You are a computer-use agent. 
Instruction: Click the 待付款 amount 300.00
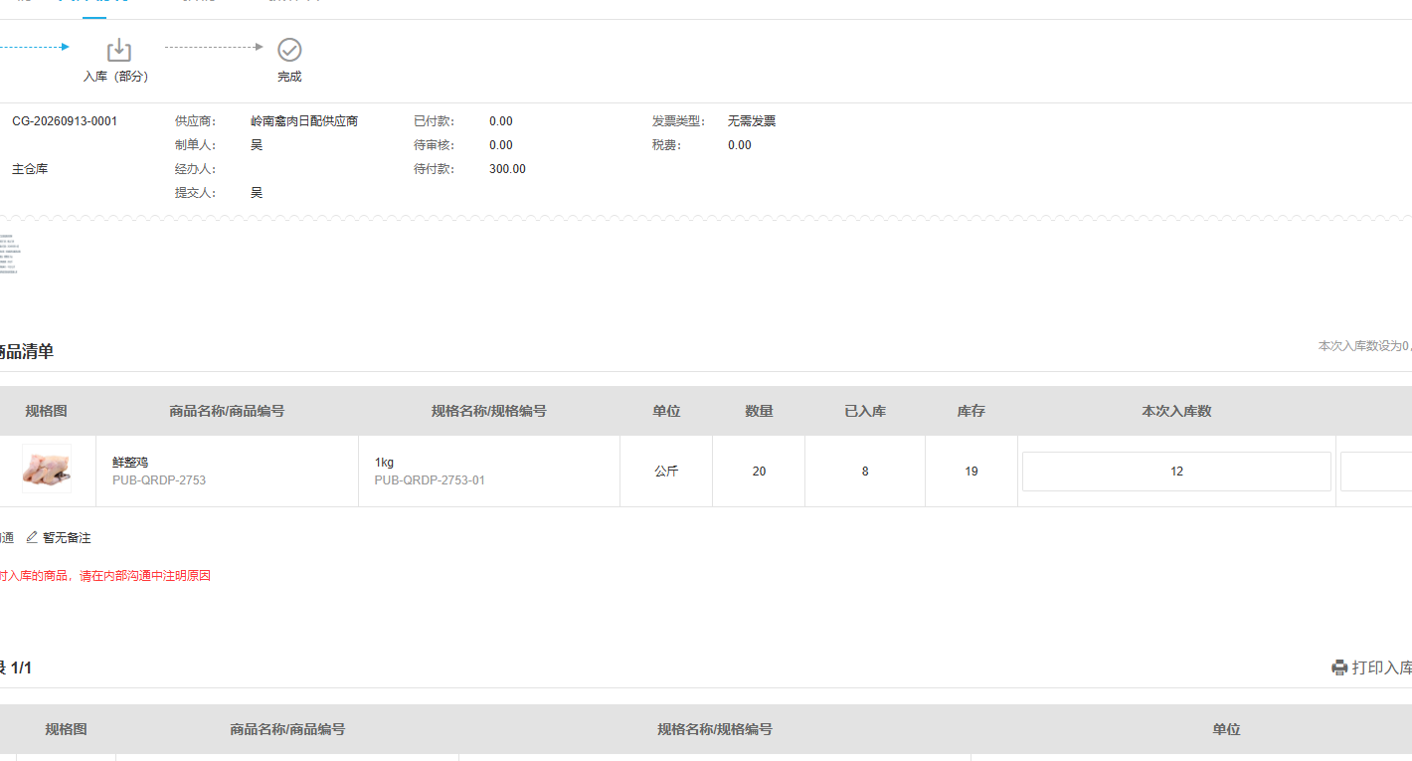507,169
